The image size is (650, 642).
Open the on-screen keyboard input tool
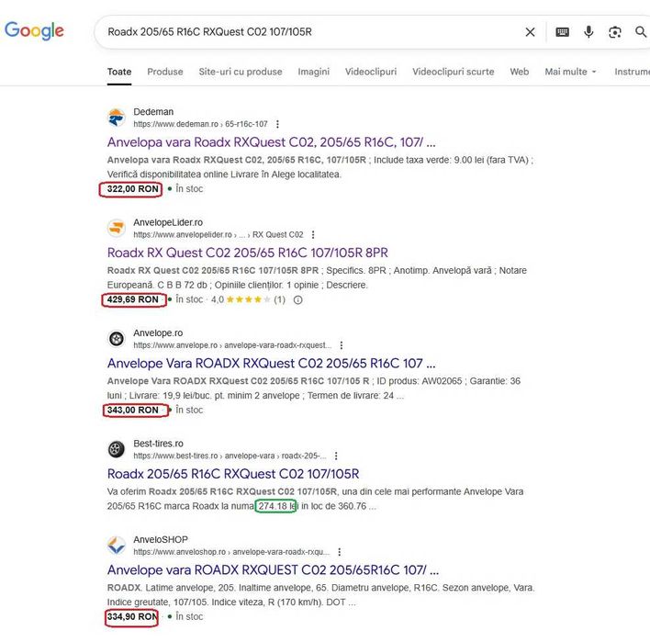pyautogui.click(x=562, y=32)
